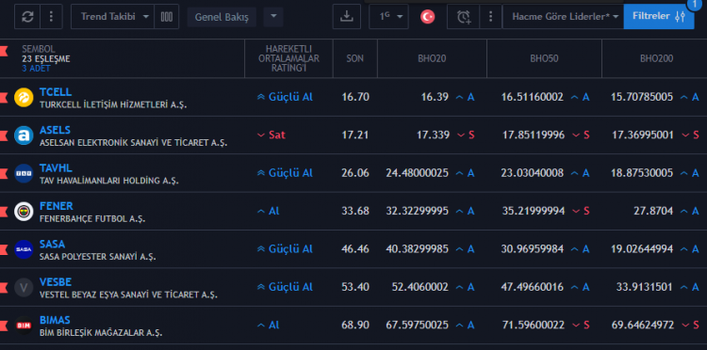Open the FENER symbol link
Image resolution: width=707 pixels, height=350 pixels.
56,206
